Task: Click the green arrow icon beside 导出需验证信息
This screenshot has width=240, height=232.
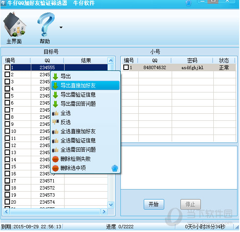Action: tap(55, 95)
